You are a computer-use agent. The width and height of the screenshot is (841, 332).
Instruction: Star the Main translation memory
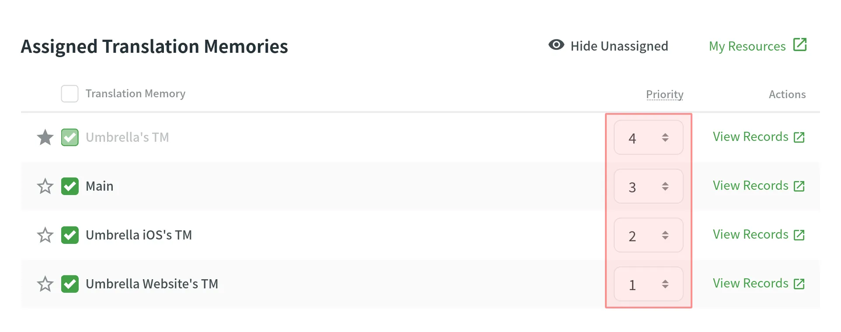[45, 186]
